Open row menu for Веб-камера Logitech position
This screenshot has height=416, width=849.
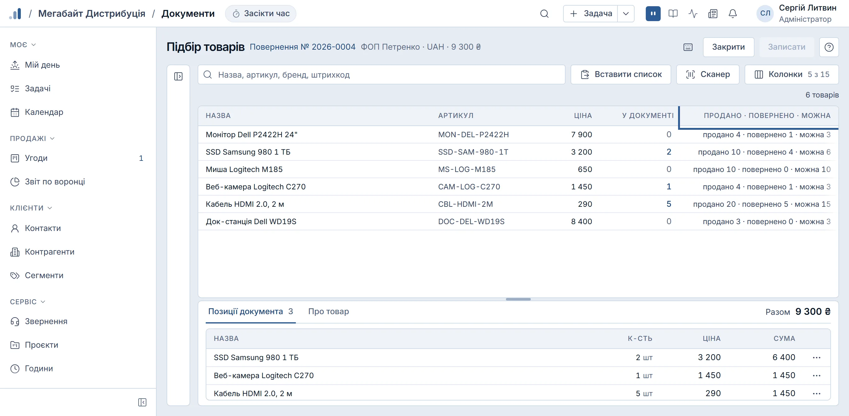(x=816, y=376)
